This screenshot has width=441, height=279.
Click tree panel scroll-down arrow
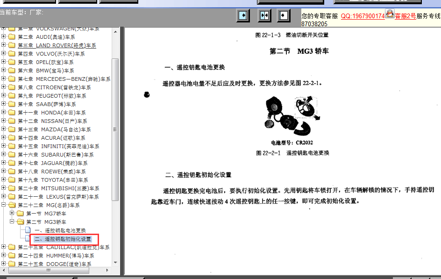[x=115, y=263]
